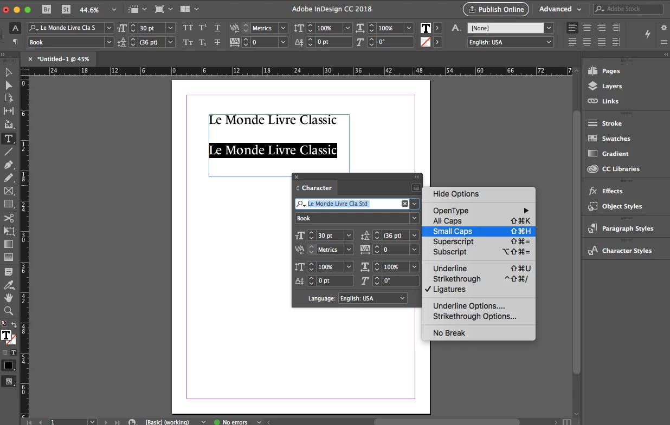This screenshot has height=425, width=670.
Task: Open the Advanced workspace switcher
Action: click(561, 9)
